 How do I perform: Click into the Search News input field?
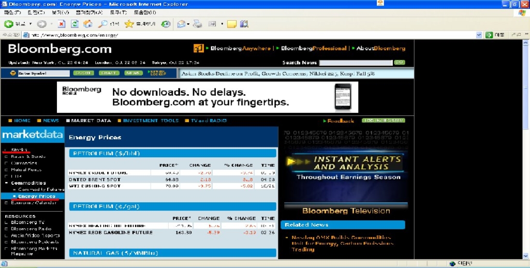(356, 63)
